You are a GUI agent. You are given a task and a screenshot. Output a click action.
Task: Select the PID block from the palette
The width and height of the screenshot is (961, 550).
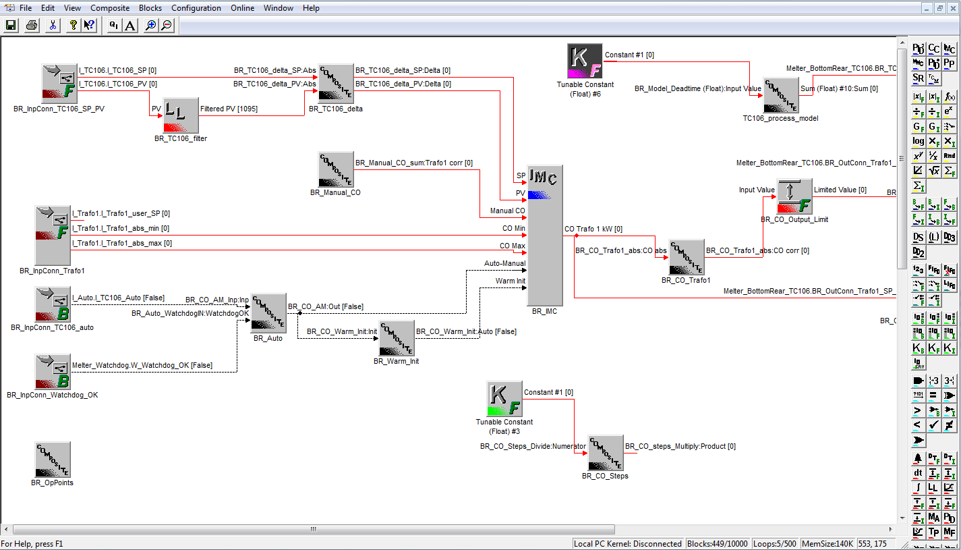tap(919, 48)
